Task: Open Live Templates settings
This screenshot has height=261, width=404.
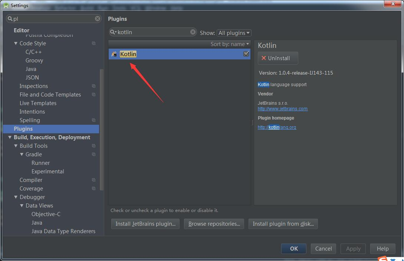Action: click(x=38, y=103)
